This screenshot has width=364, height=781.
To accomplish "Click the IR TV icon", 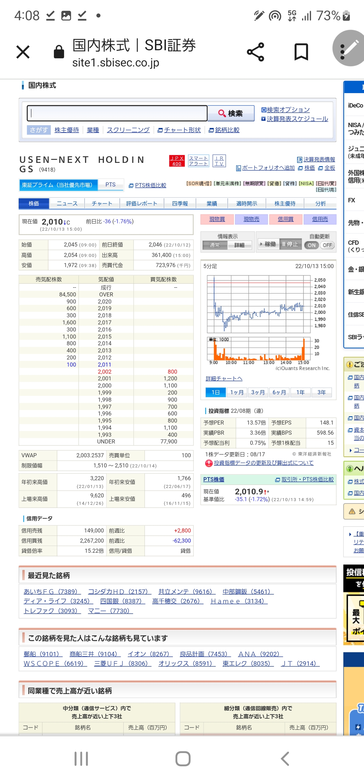I will click(219, 161).
